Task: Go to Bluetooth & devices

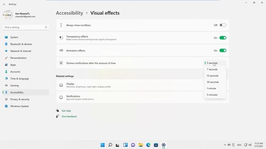Action: pyautogui.click(x=26, y=44)
